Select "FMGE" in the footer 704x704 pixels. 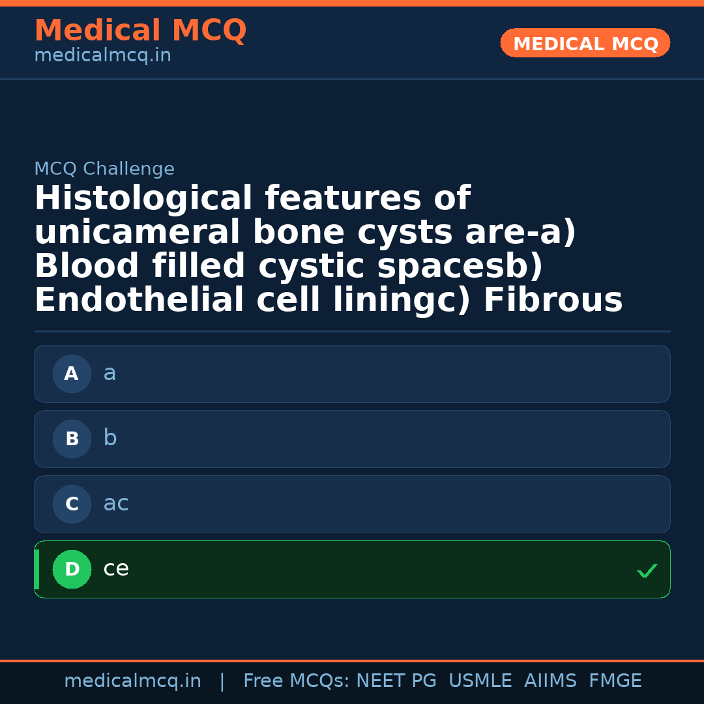pyautogui.click(x=615, y=681)
